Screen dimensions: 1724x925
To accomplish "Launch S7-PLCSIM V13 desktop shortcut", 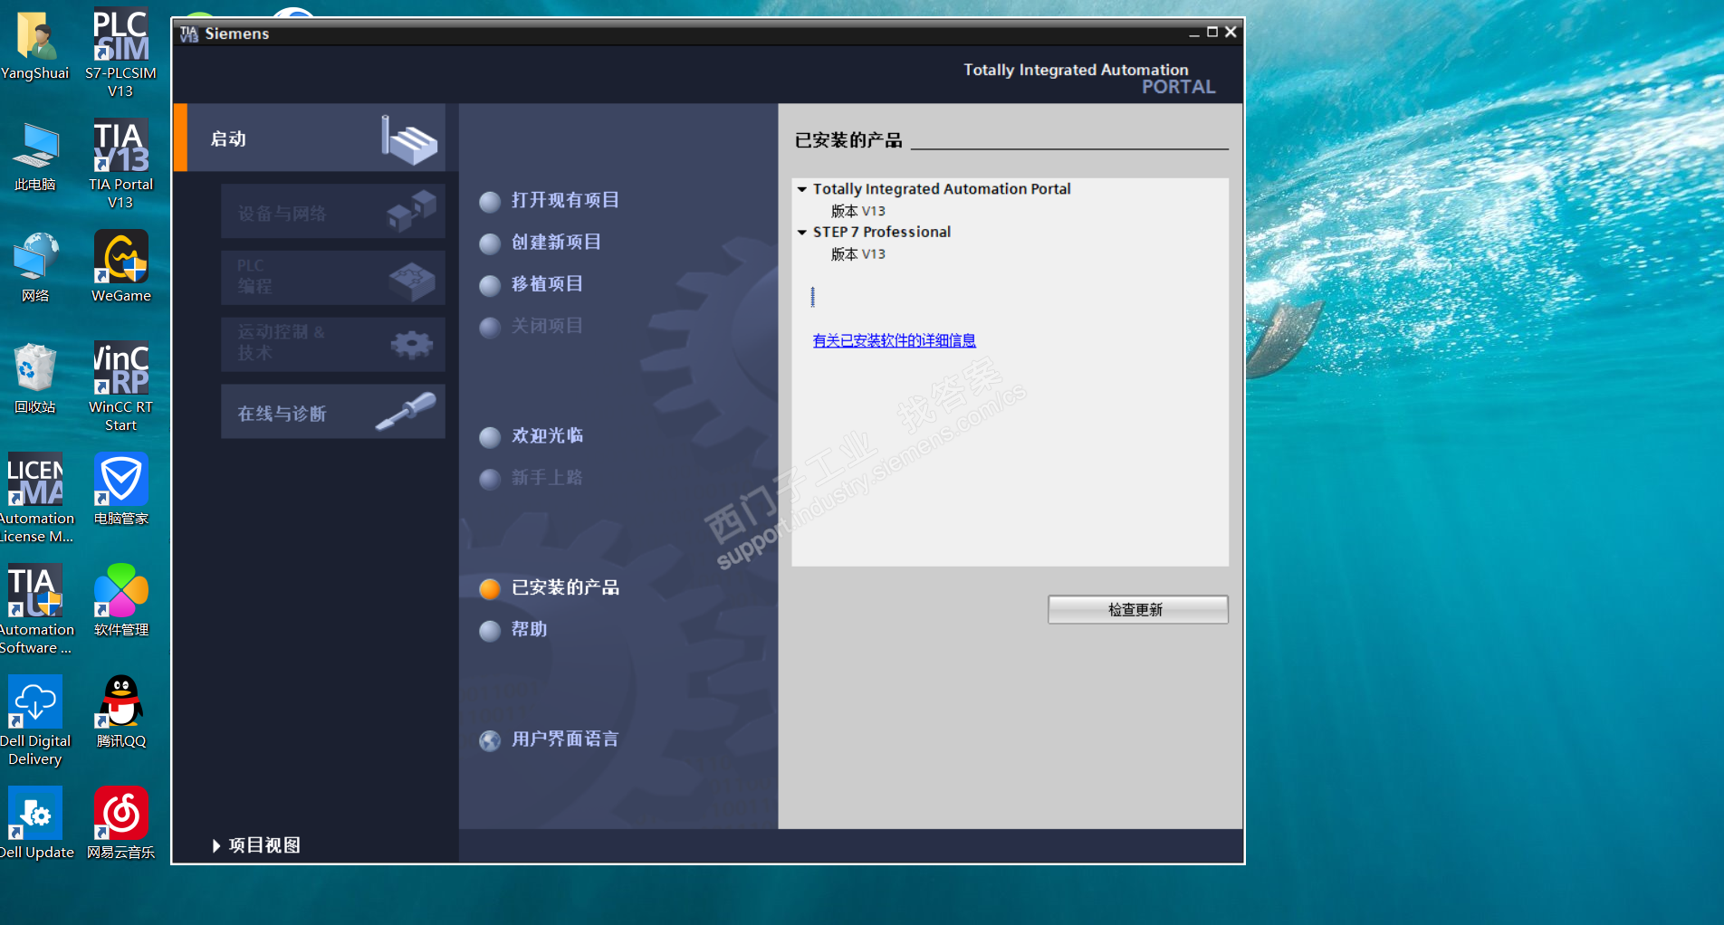I will tap(120, 52).
